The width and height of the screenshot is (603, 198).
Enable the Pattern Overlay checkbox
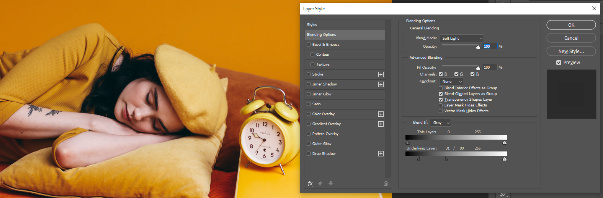[x=309, y=134]
